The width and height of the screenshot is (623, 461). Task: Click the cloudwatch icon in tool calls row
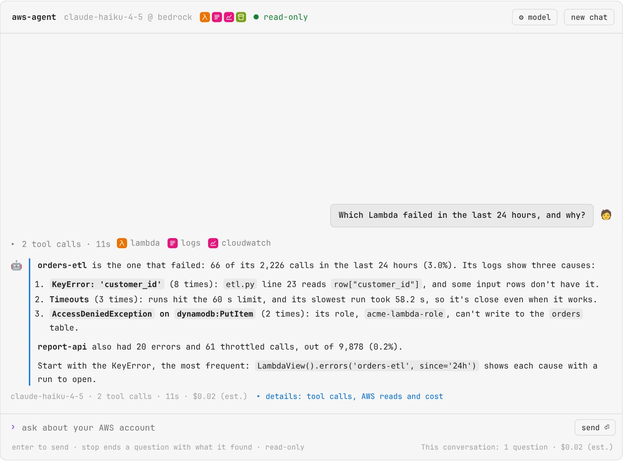[x=213, y=243]
